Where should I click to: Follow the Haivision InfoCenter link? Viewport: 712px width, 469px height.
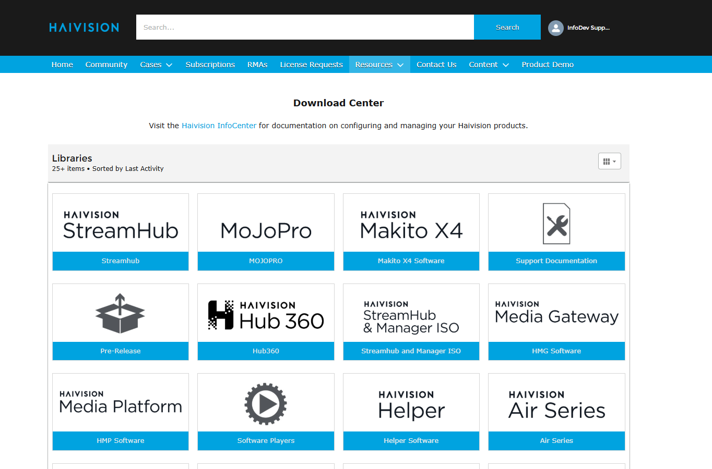219,126
